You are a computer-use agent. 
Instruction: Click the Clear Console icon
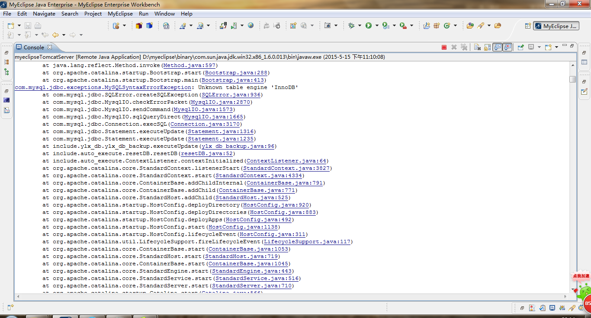point(477,47)
